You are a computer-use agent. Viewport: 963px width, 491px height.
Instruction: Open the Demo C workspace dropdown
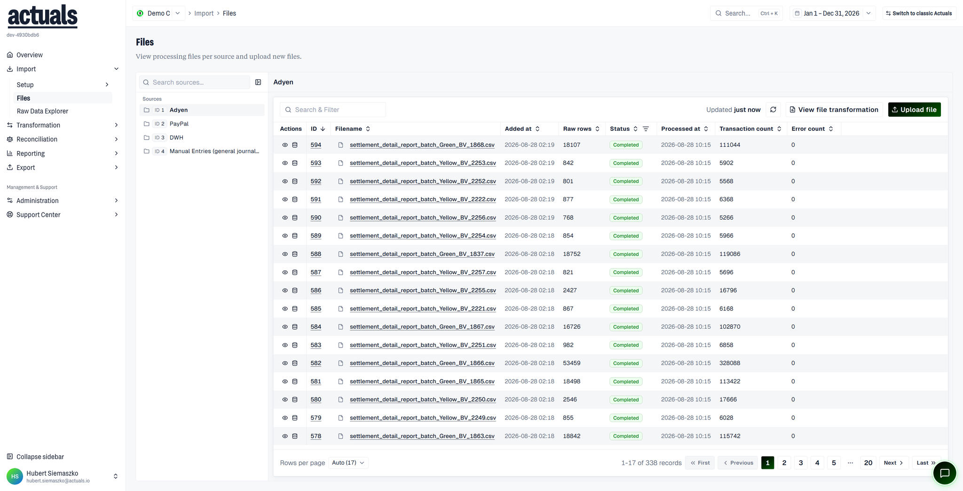(x=159, y=13)
